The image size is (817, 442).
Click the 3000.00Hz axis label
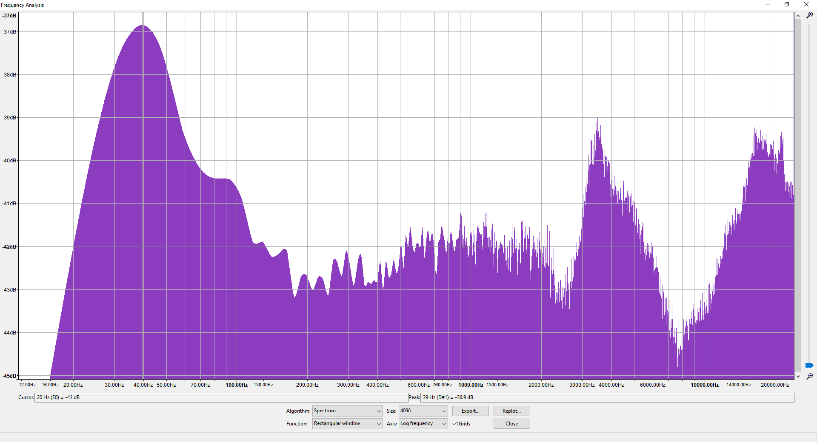pyautogui.click(x=582, y=385)
